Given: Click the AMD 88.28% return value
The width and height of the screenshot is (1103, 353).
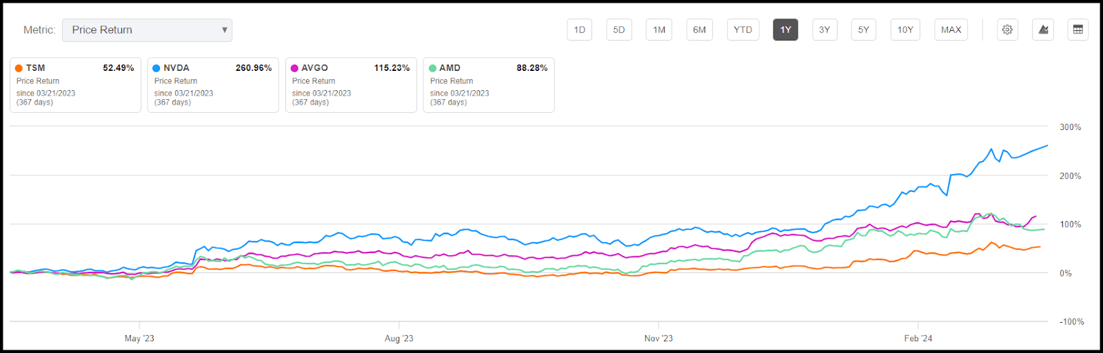Looking at the screenshot, I should 532,68.
